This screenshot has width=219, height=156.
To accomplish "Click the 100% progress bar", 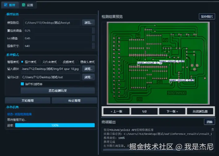I will (x=55, y=125).
